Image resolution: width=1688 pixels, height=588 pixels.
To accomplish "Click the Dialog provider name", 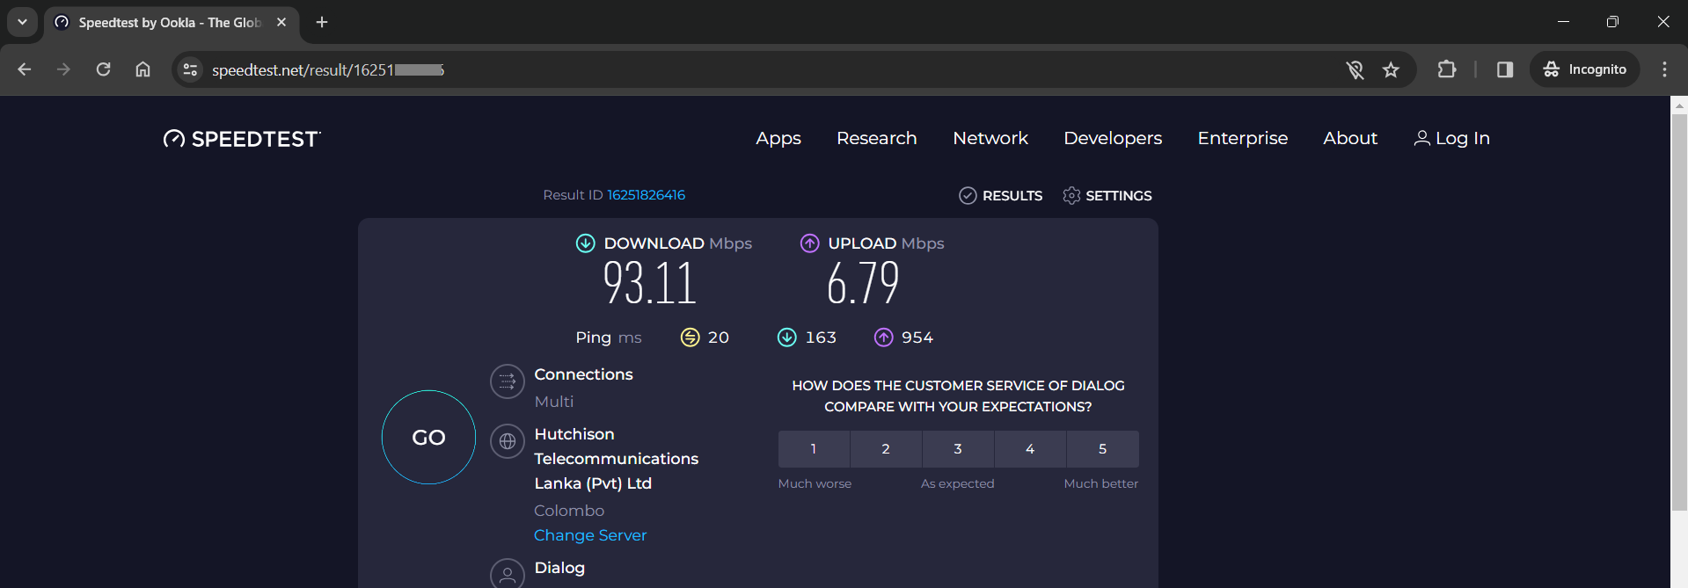I will [x=559, y=568].
